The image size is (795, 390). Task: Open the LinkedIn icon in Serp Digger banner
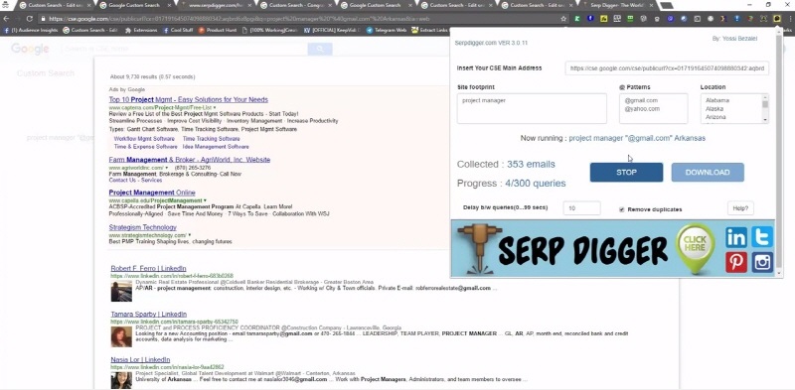735,237
